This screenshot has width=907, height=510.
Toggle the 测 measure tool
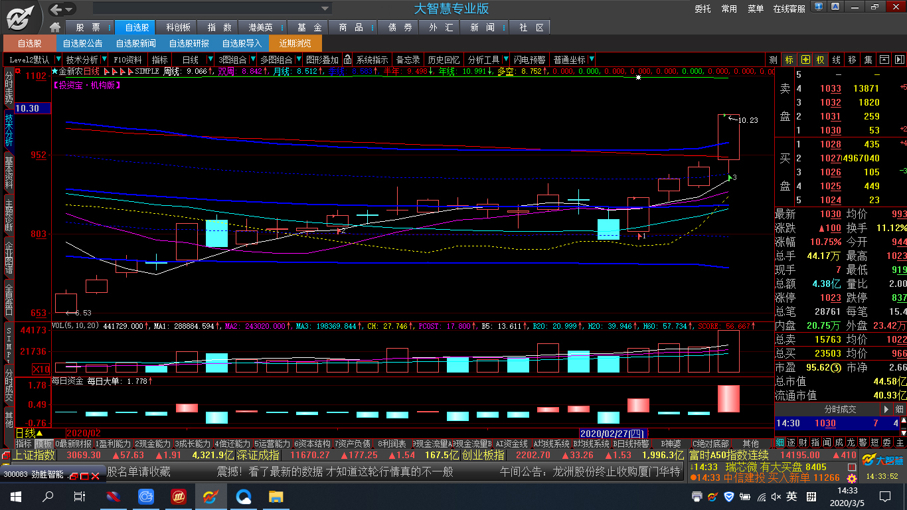pos(774,60)
